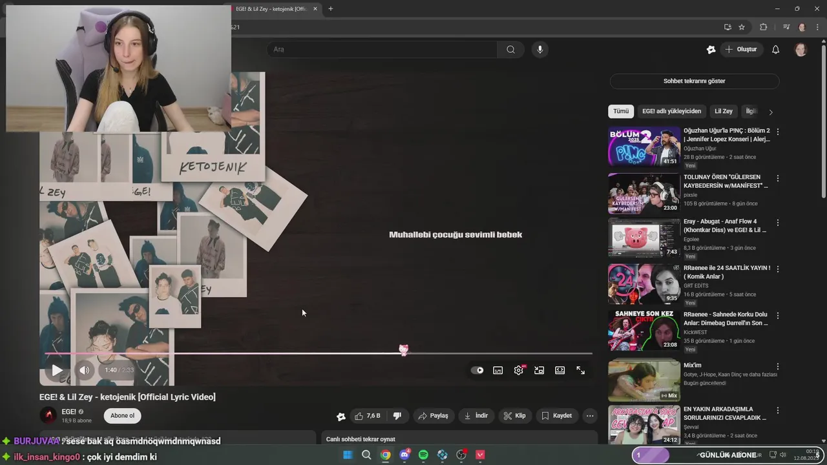
Task: Open the EGE! channel avatar
Action: coord(48,415)
